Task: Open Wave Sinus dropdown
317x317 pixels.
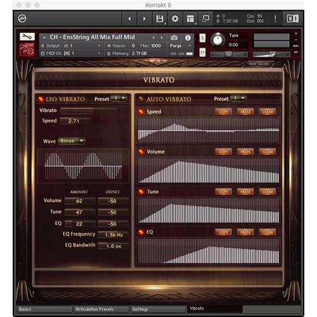Action: [x=72, y=141]
